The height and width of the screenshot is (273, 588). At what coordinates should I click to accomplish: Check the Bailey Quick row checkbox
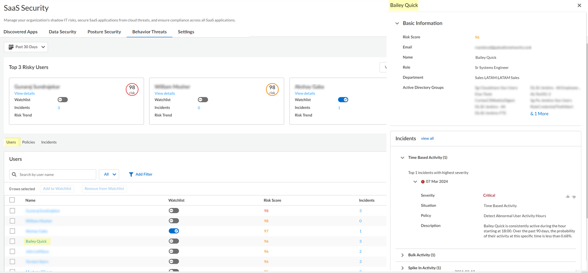[x=12, y=241]
